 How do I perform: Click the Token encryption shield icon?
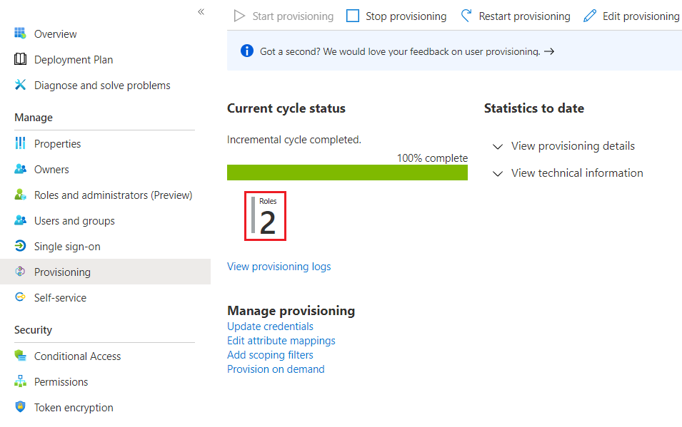pos(20,407)
